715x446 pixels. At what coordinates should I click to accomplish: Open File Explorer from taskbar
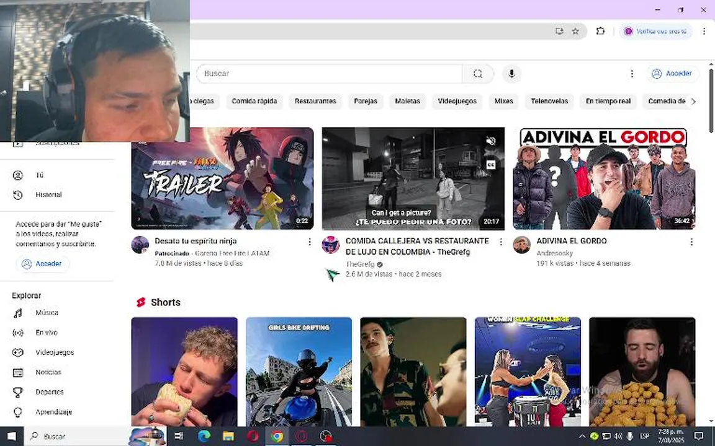pyautogui.click(x=228, y=437)
